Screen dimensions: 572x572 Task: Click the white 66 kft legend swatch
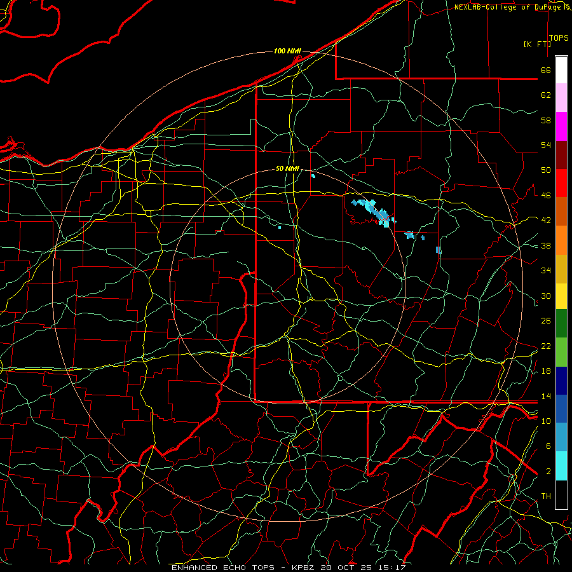[x=561, y=70]
